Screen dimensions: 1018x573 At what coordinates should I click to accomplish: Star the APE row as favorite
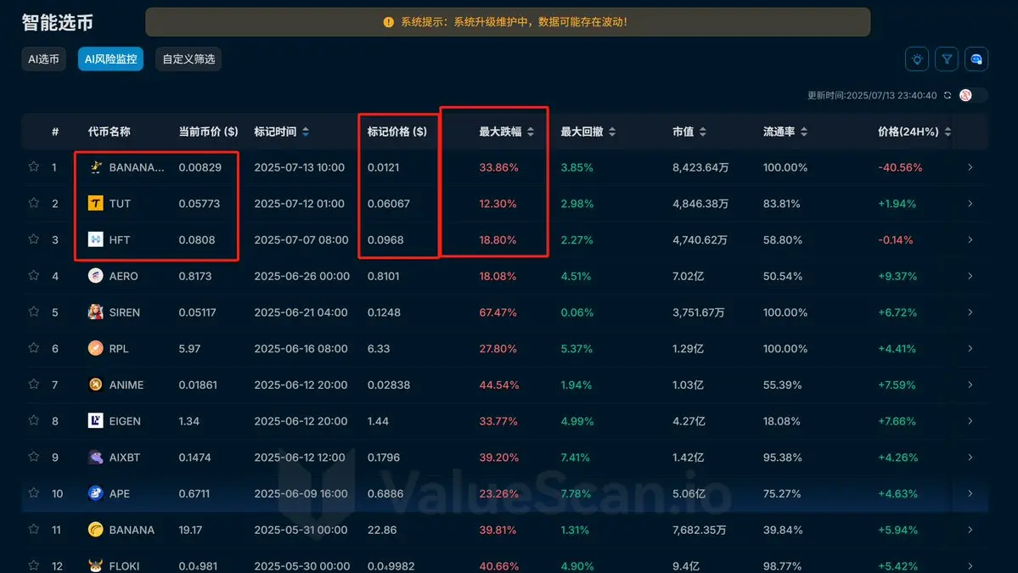pyautogui.click(x=34, y=492)
